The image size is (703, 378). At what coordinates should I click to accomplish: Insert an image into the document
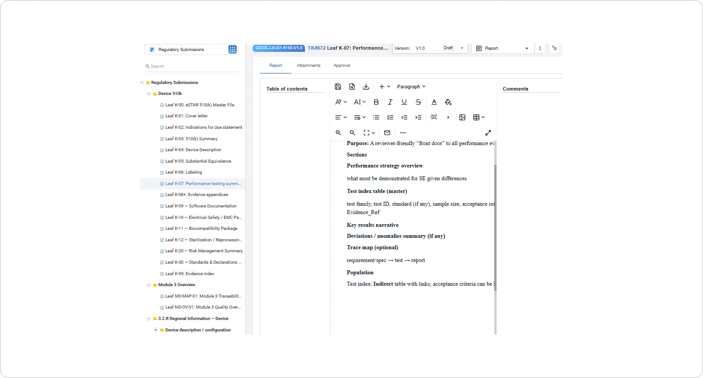[x=462, y=117]
